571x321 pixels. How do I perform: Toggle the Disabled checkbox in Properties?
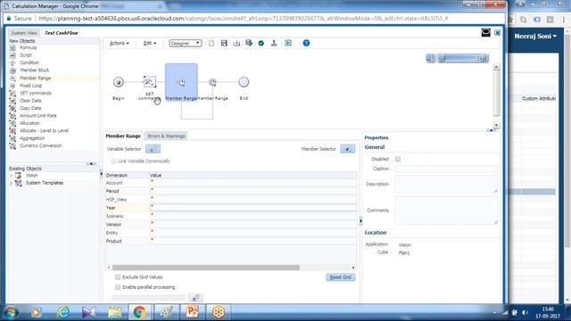(398, 159)
